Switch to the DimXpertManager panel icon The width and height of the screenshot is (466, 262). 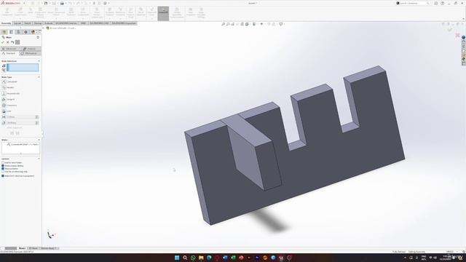coord(25,32)
